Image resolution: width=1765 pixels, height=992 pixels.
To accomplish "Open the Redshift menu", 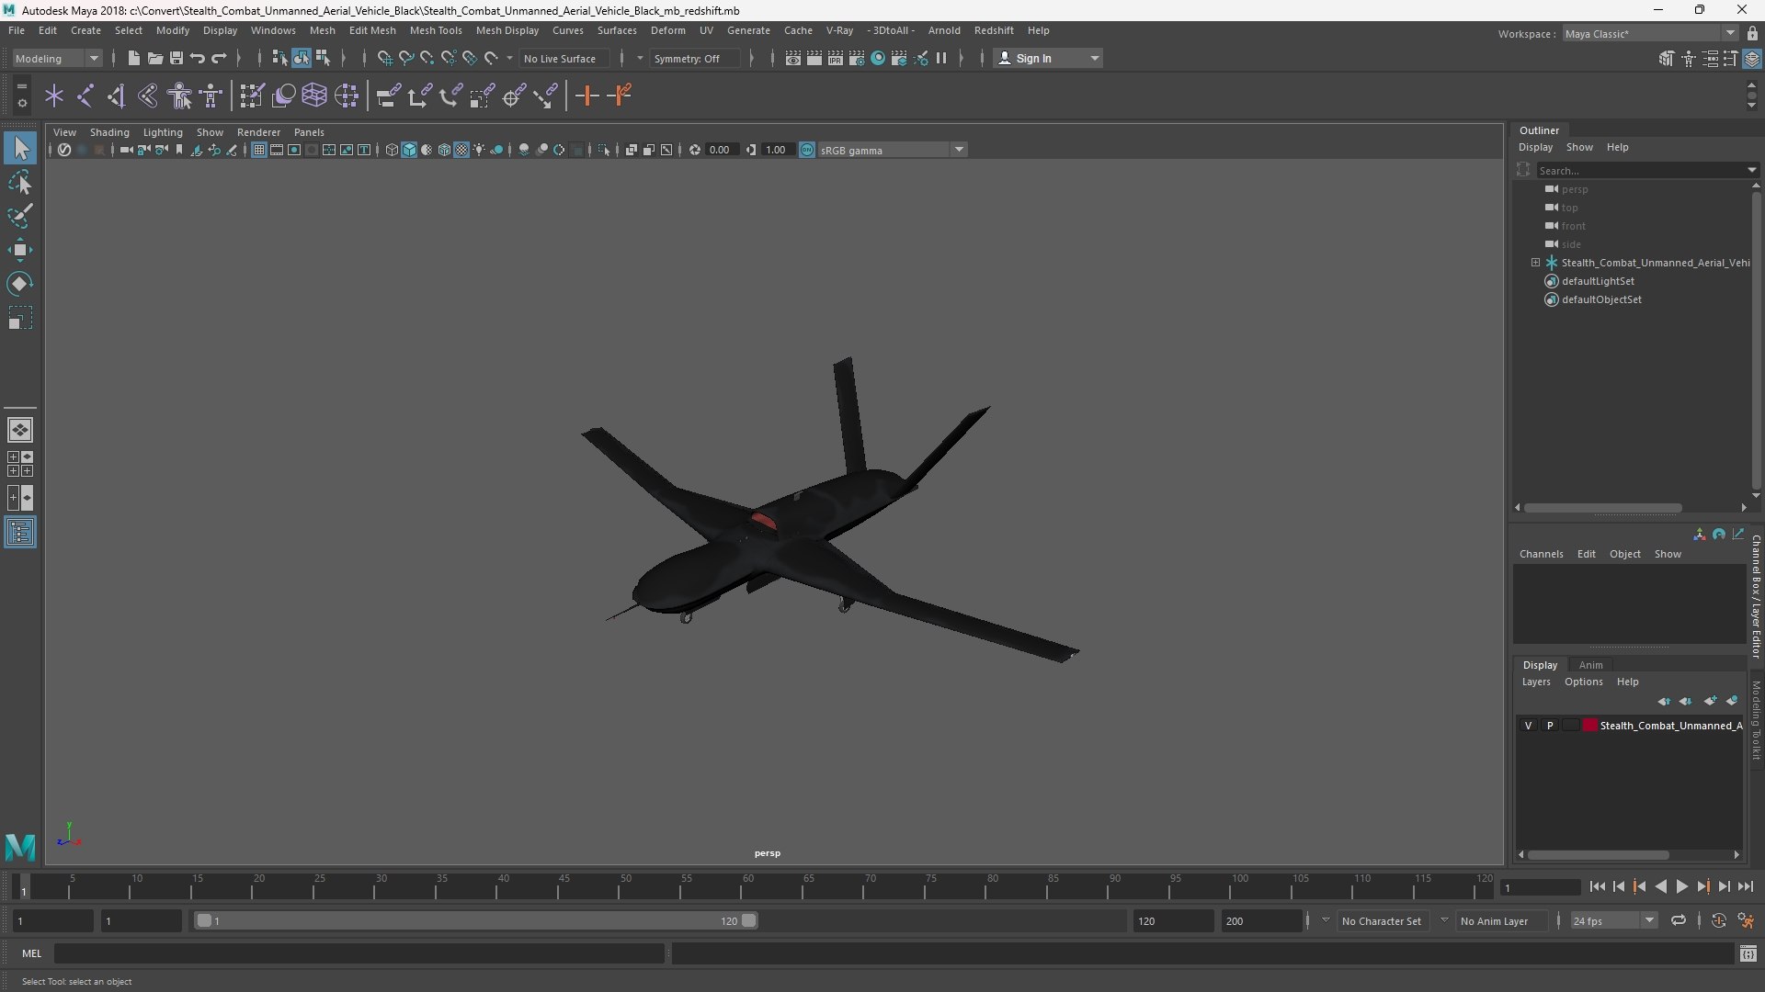I will point(994,30).
